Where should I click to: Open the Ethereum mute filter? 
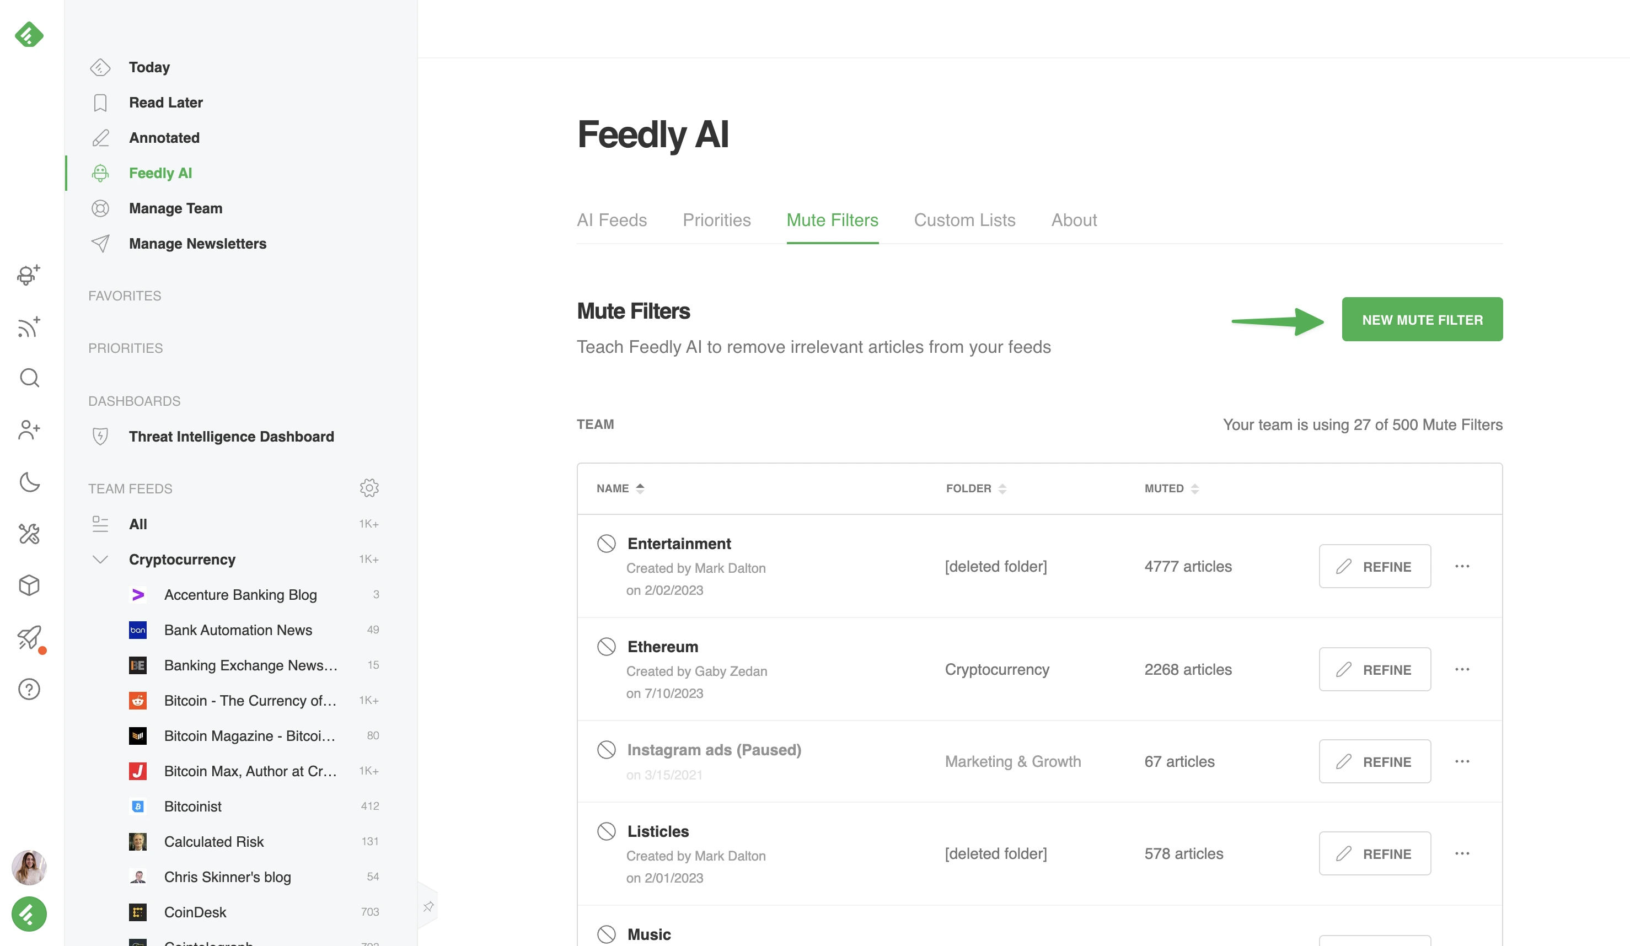(x=662, y=647)
